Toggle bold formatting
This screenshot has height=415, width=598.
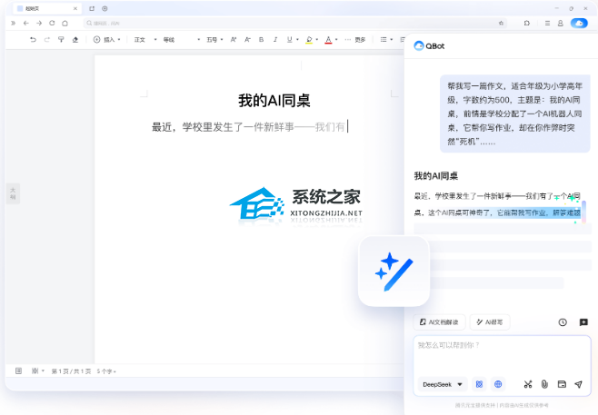(x=261, y=39)
